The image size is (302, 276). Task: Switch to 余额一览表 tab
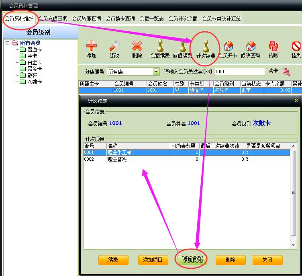(151, 18)
